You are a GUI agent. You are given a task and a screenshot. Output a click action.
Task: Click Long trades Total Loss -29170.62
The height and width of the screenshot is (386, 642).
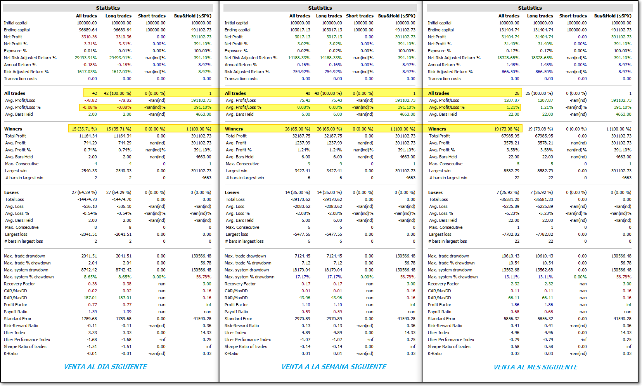332,199
